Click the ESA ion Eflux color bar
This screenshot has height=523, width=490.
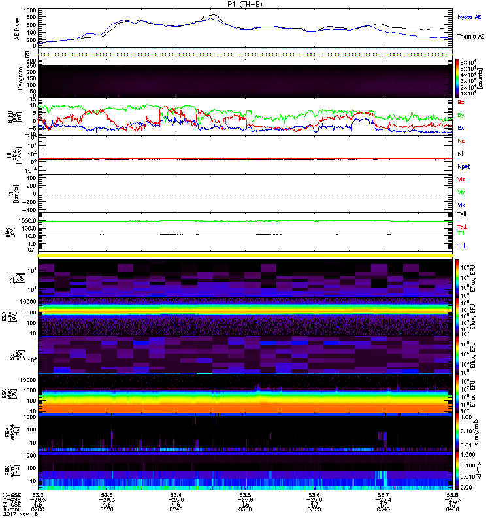point(457,317)
